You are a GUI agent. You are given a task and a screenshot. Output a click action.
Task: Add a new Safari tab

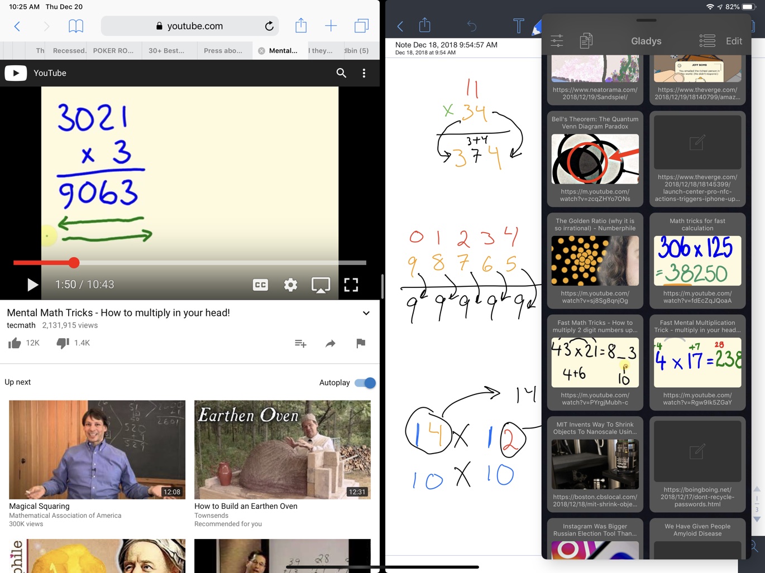pos(331,26)
